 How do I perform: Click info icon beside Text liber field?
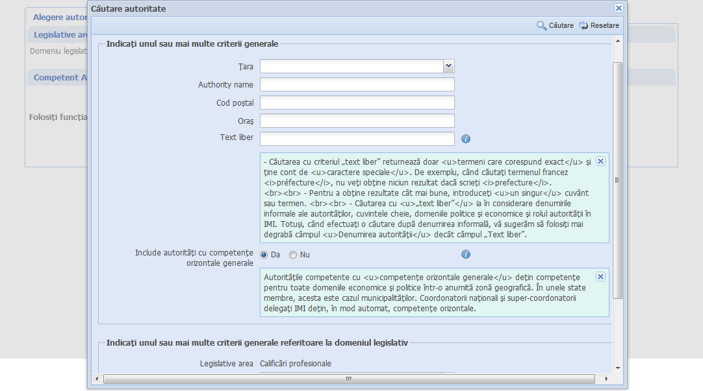coord(466,139)
